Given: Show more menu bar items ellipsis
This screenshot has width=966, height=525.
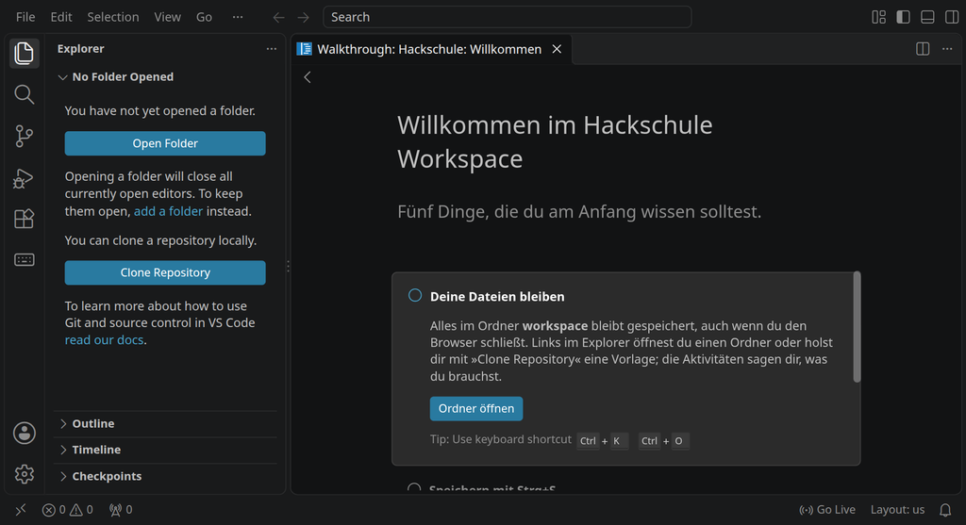Looking at the screenshot, I should click(237, 17).
